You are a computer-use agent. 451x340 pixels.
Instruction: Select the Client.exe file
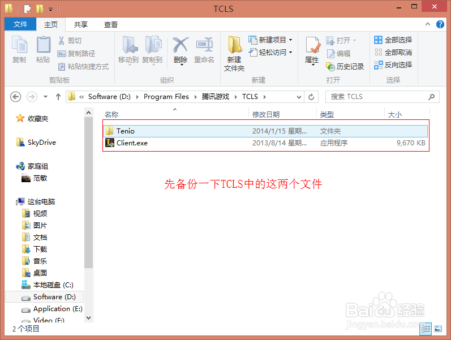(x=265, y=143)
